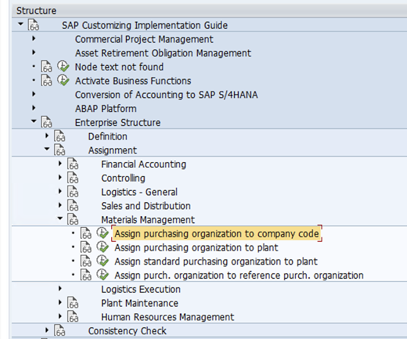Expand the Financial Accounting node
The height and width of the screenshot is (339, 407).
pos(60,163)
